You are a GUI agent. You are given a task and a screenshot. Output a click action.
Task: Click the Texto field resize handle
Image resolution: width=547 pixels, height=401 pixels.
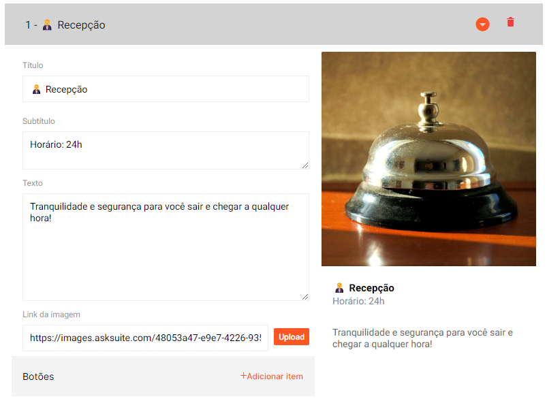[x=305, y=297]
